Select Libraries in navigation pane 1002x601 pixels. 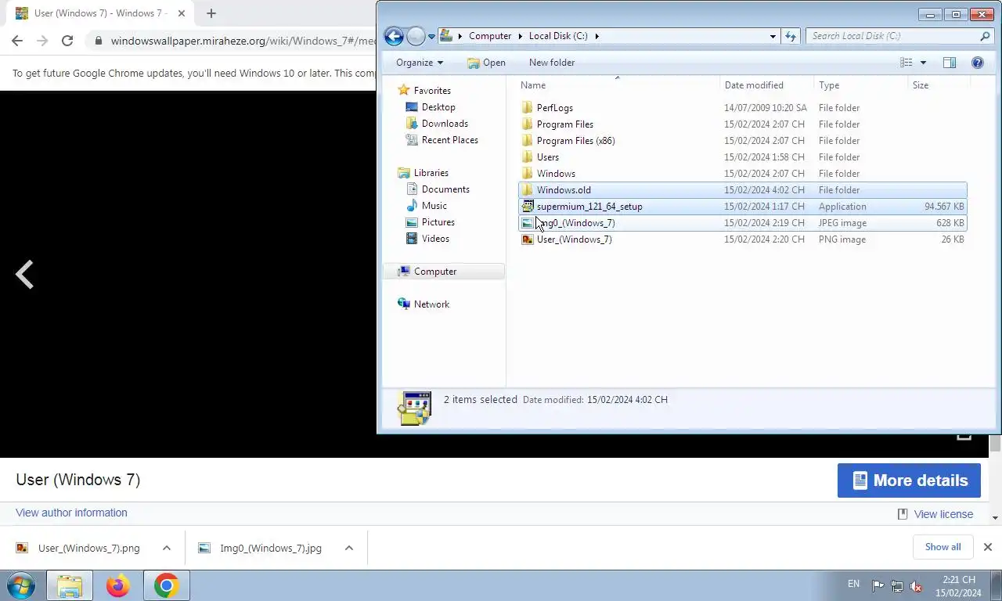point(431,173)
